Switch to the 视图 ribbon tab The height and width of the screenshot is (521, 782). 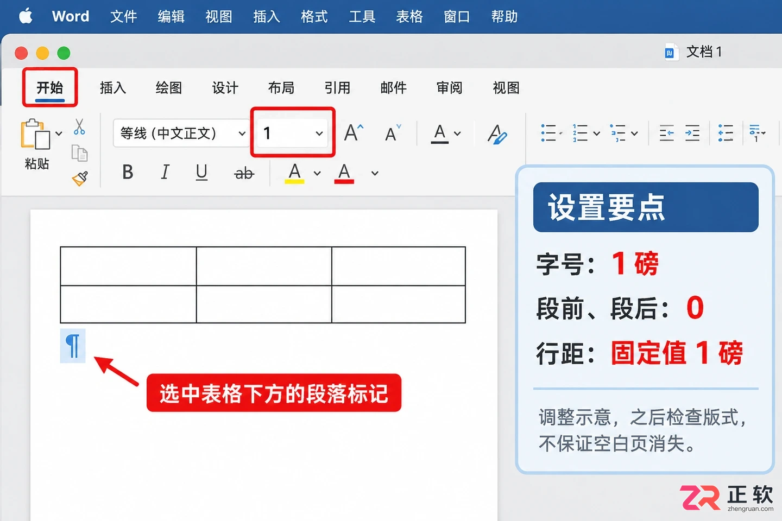coord(506,87)
